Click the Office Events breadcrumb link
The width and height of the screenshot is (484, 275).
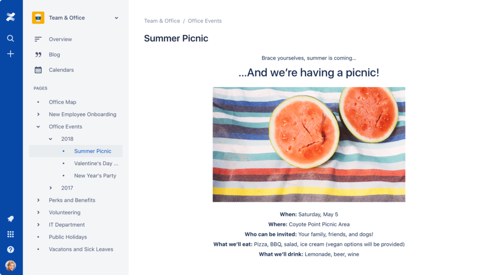tap(205, 21)
